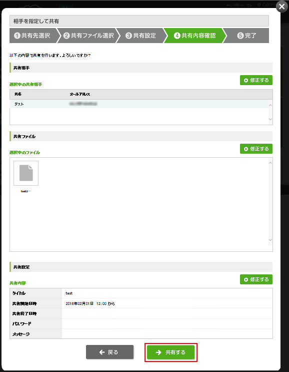Close the sharing dialog with X icon

pyautogui.click(x=281, y=7)
